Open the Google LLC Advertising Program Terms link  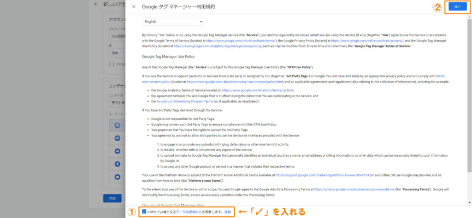[x=185, y=101]
